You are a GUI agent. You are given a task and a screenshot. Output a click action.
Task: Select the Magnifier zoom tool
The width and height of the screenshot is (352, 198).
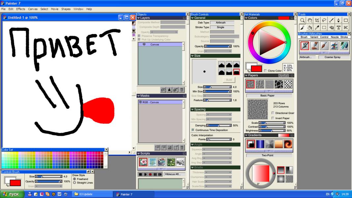pos(303,20)
